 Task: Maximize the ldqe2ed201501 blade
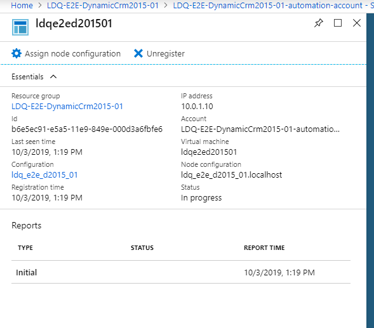coord(338,23)
